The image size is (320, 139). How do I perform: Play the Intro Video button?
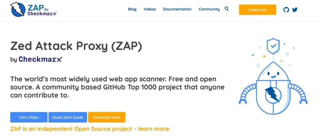click(29, 117)
